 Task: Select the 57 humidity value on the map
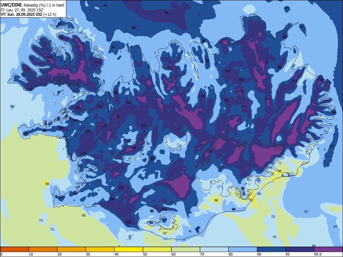[165, 233]
